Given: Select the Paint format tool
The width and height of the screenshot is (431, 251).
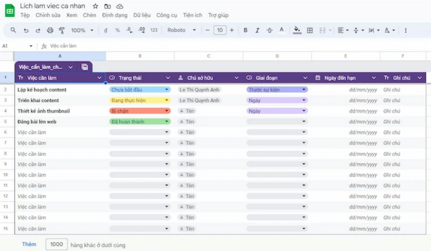Looking at the screenshot, I should (61, 31).
